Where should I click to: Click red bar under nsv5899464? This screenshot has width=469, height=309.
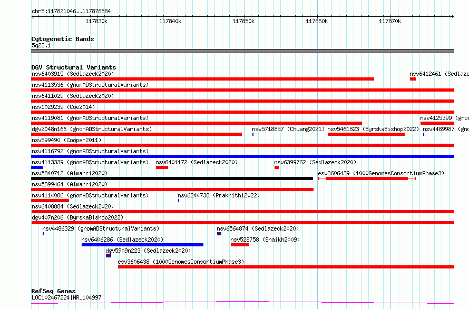pos(172,190)
